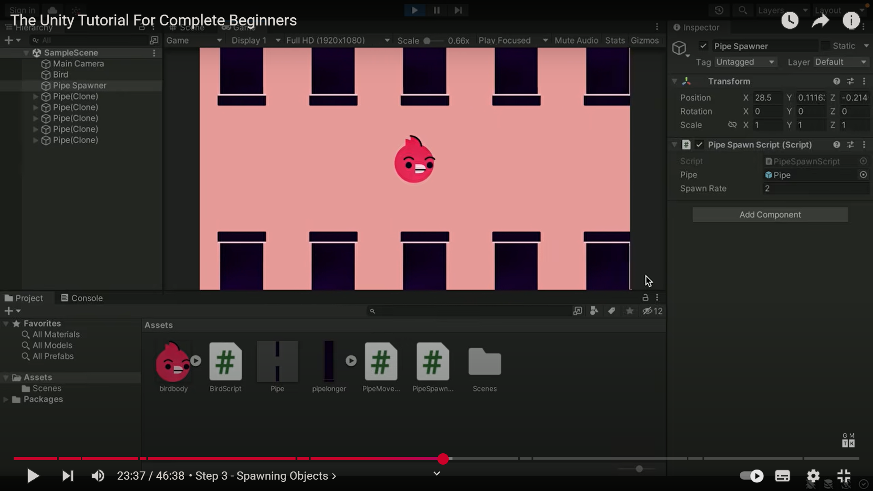This screenshot has width=873, height=491.
Task: Expand the first Pipe(Clone) object
Action: 35,96
